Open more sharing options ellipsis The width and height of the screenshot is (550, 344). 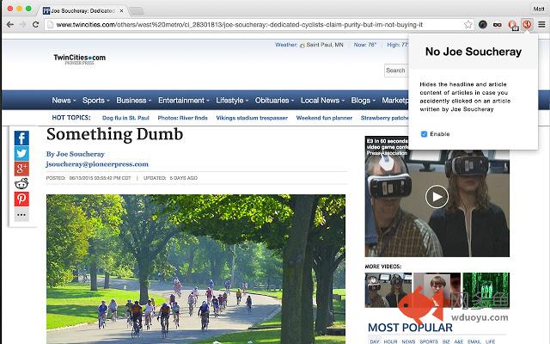click(21, 214)
